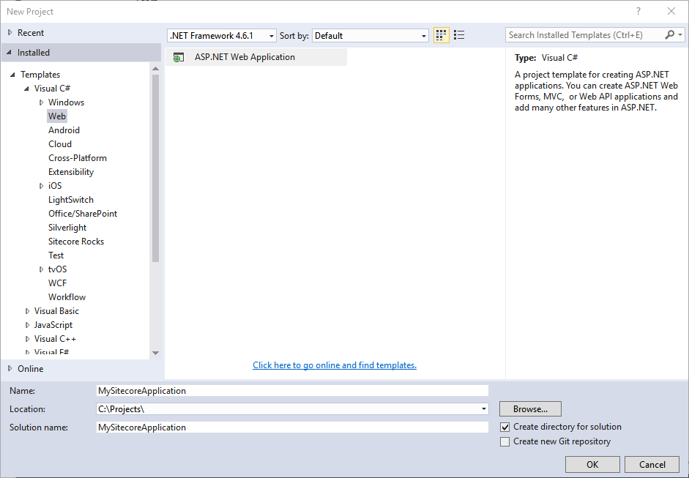Click the Sort by dropdown arrow icon
Image resolution: width=689 pixels, height=478 pixels.
pyautogui.click(x=423, y=34)
